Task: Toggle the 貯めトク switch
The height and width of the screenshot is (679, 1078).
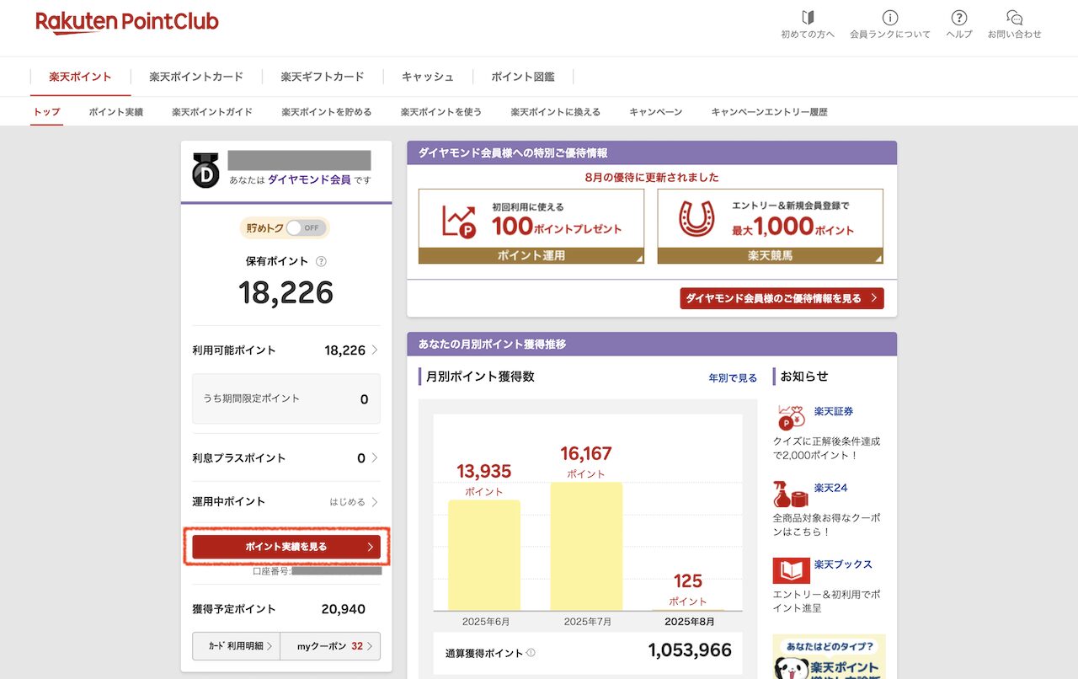Action: [304, 227]
